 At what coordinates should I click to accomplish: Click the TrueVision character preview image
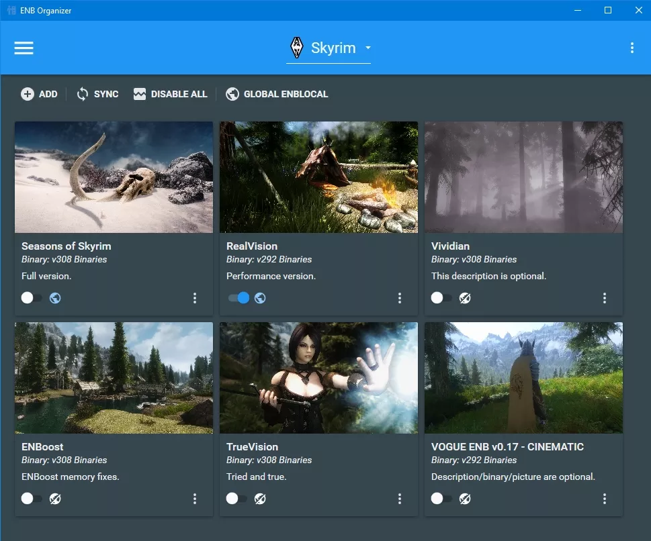tap(319, 378)
